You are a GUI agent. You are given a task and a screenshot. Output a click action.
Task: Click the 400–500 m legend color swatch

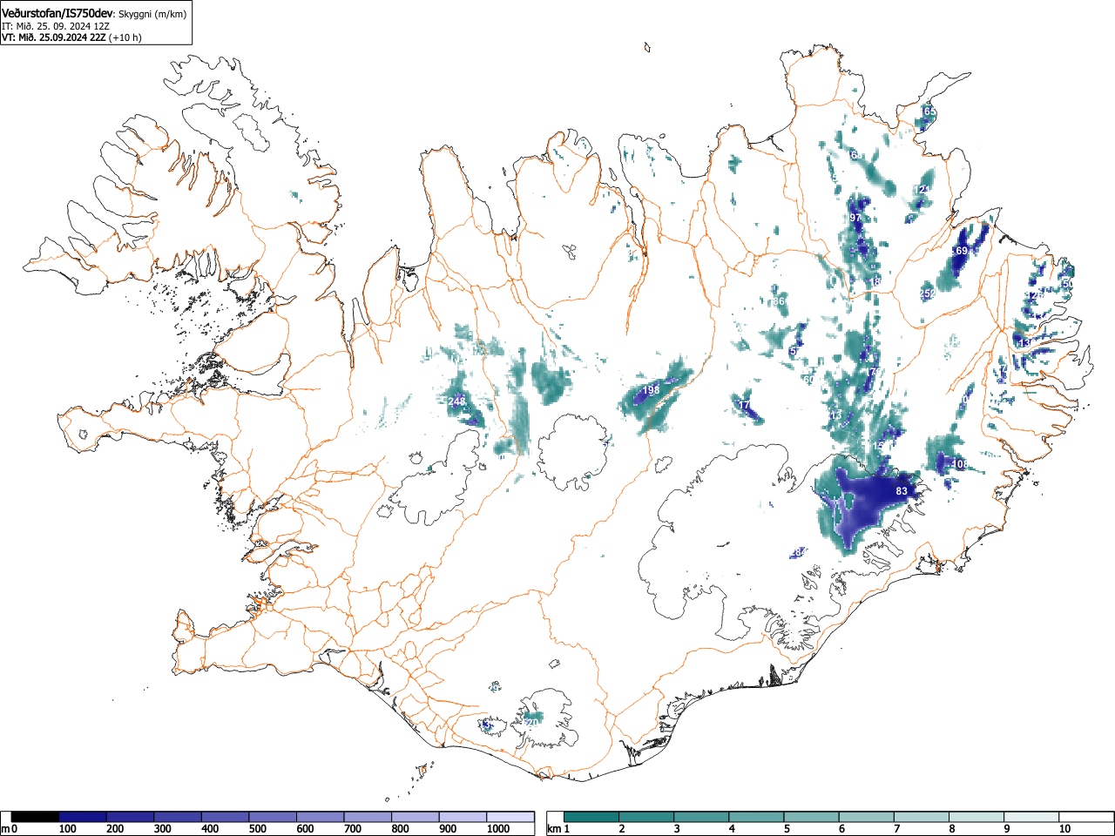tap(226, 817)
